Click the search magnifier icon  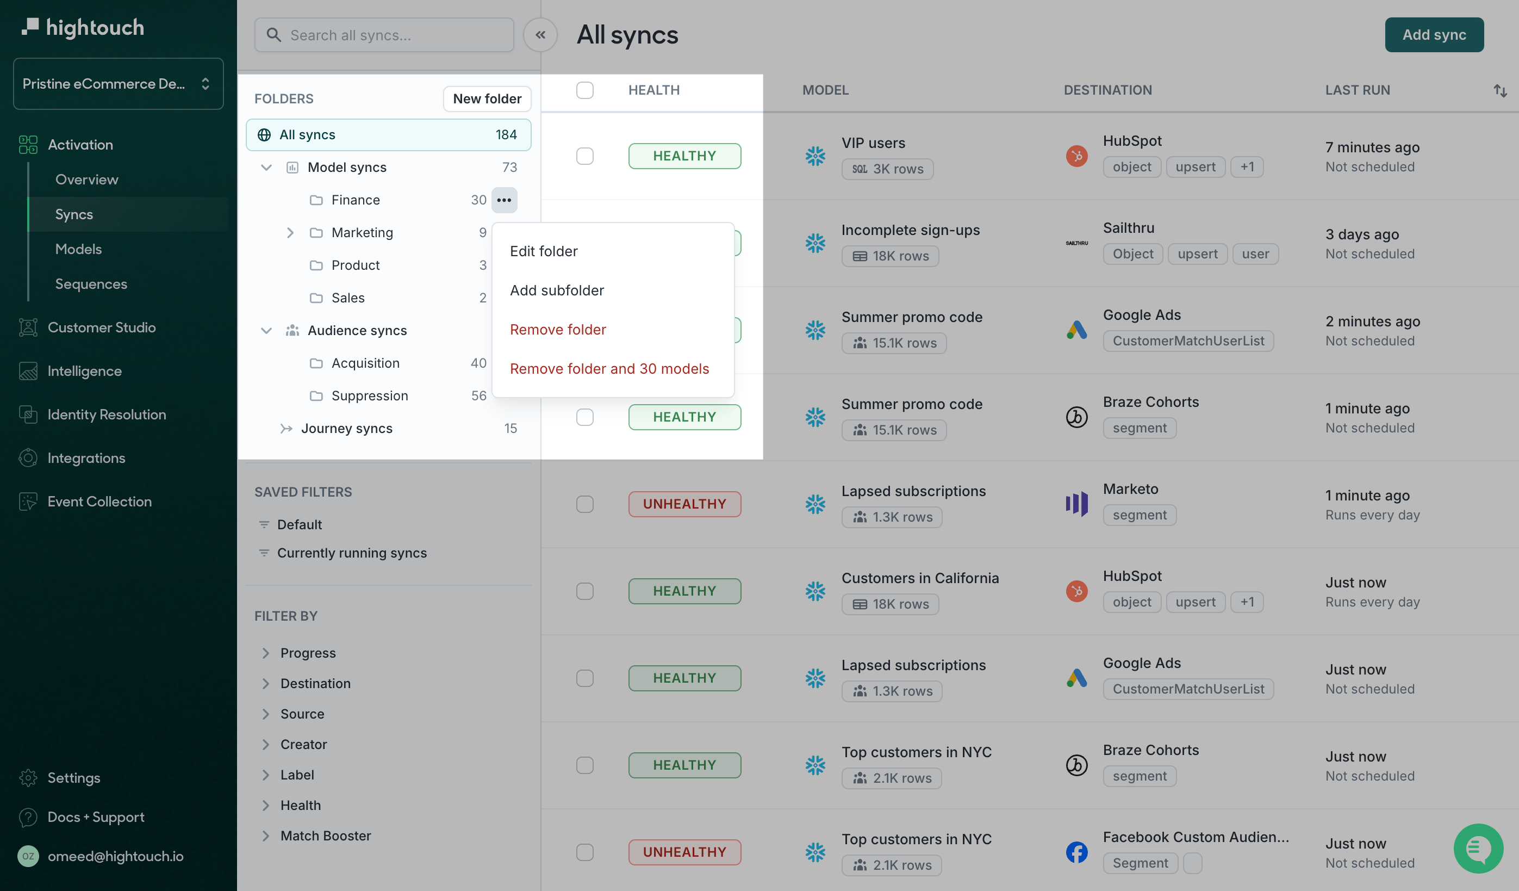click(x=273, y=35)
